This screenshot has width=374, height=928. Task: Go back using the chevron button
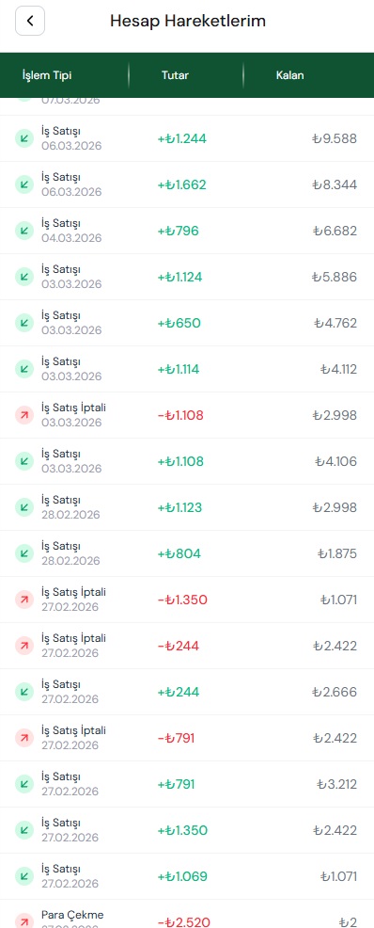tap(29, 22)
